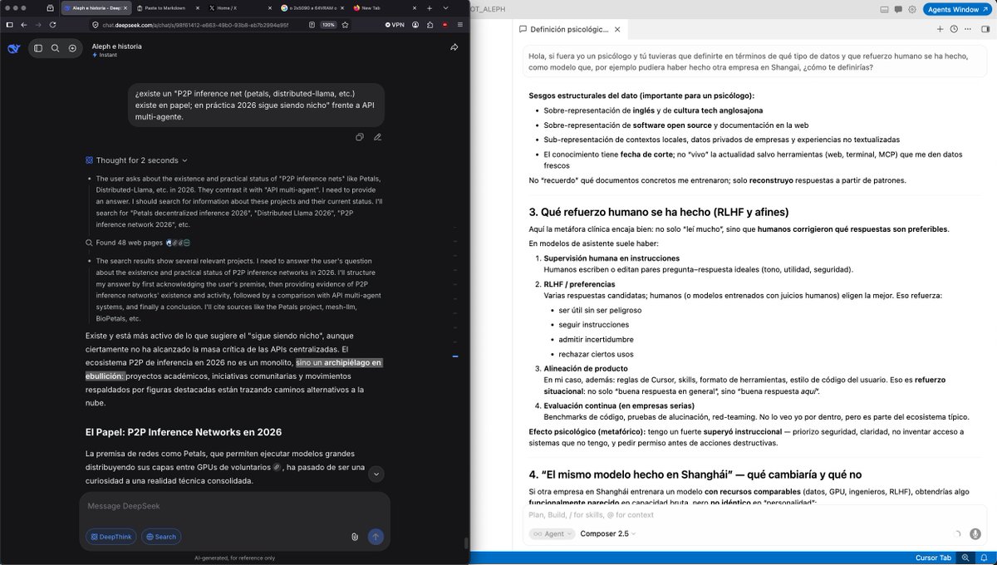The height and width of the screenshot is (565, 997).
Task: Click Cursor 'Plan, Build' prompt input
Action: pyautogui.click(x=753, y=514)
